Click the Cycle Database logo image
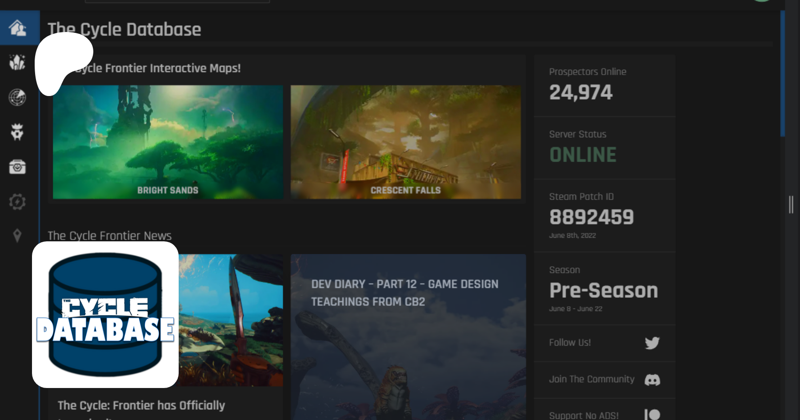This screenshot has width=800, height=420. [x=105, y=315]
